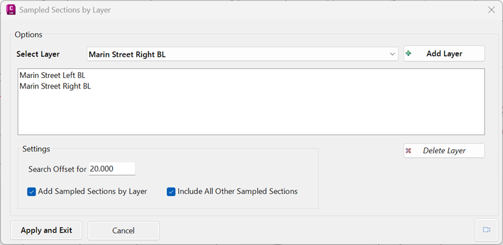Toggle Add Sampled Sections by Layer checkbox
This screenshot has height=245, width=503.
[x=31, y=192]
